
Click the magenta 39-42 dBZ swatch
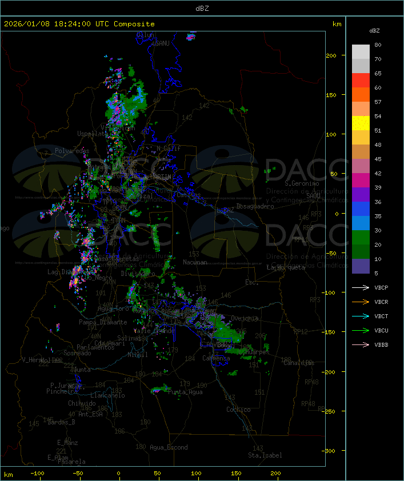click(361, 181)
